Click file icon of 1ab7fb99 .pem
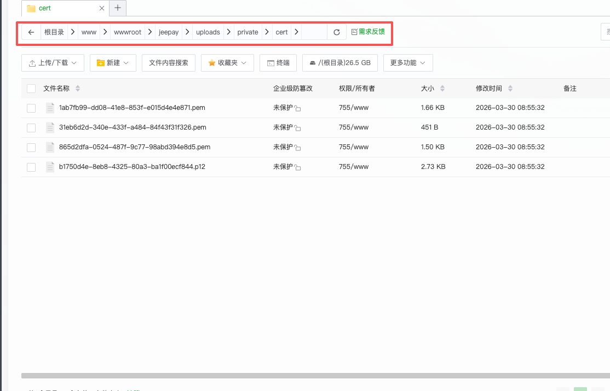Screen dimensions: 610x391 [x=50, y=108]
